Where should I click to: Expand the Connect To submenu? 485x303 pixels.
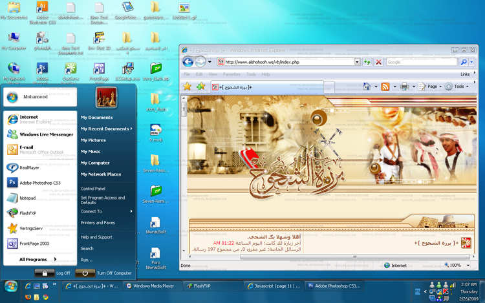tap(106, 211)
